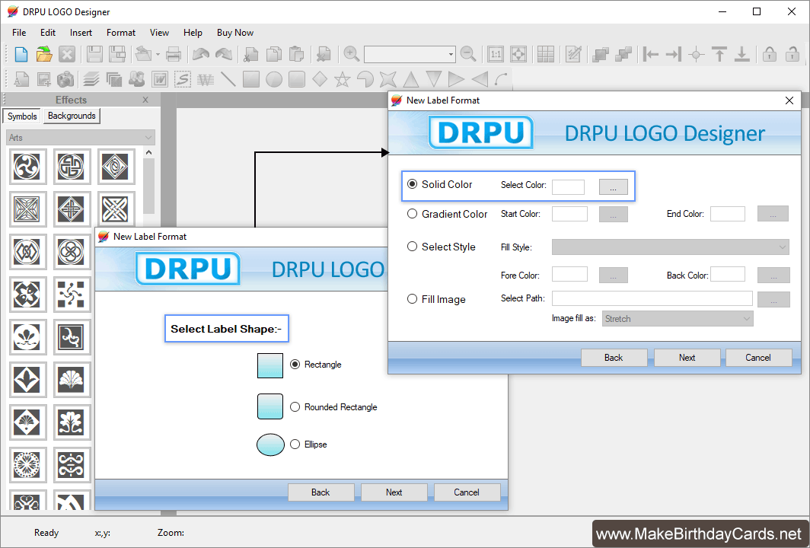Open the Arts category dropdown
810x548 pixels.
tap(81, 138)
